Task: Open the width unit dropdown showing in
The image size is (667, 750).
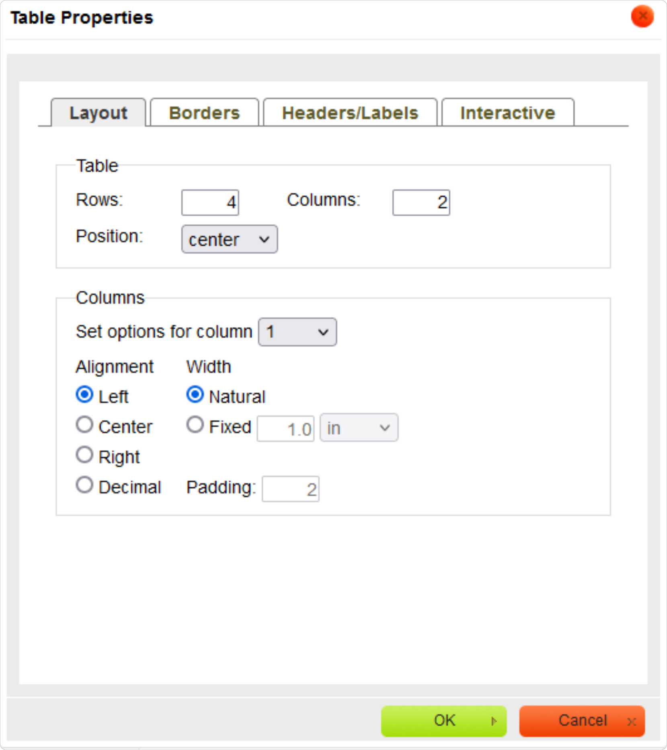Action: pos(359,428)
